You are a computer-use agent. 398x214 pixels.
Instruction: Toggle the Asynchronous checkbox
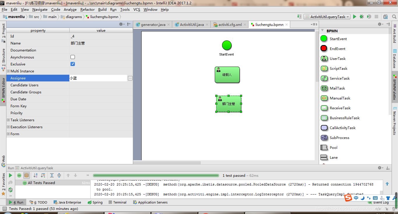coord(73,57)
